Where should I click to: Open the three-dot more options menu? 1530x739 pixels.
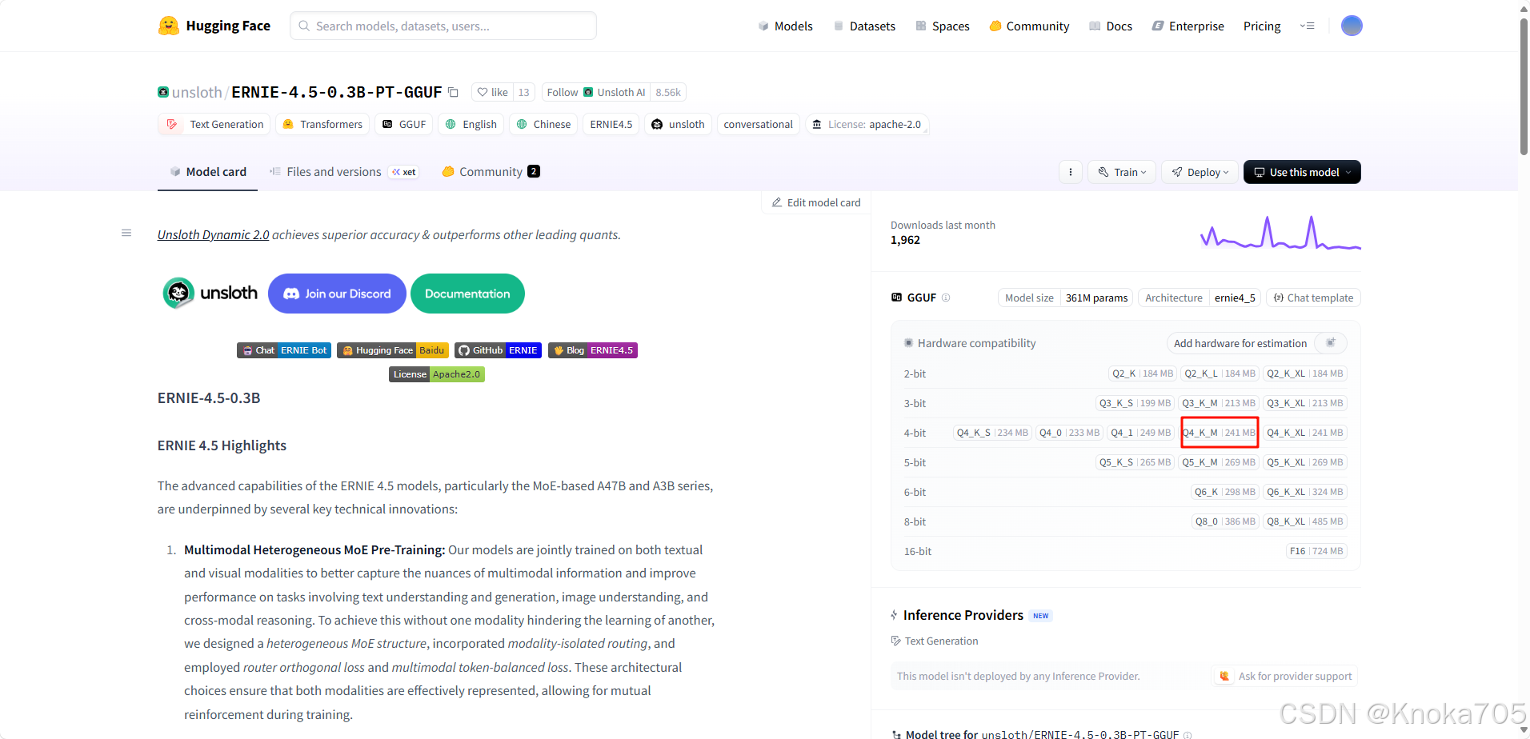tap(1070, 172)
